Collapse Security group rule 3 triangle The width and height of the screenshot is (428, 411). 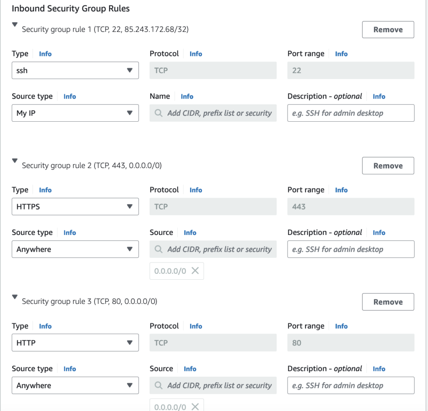point(15,297)
